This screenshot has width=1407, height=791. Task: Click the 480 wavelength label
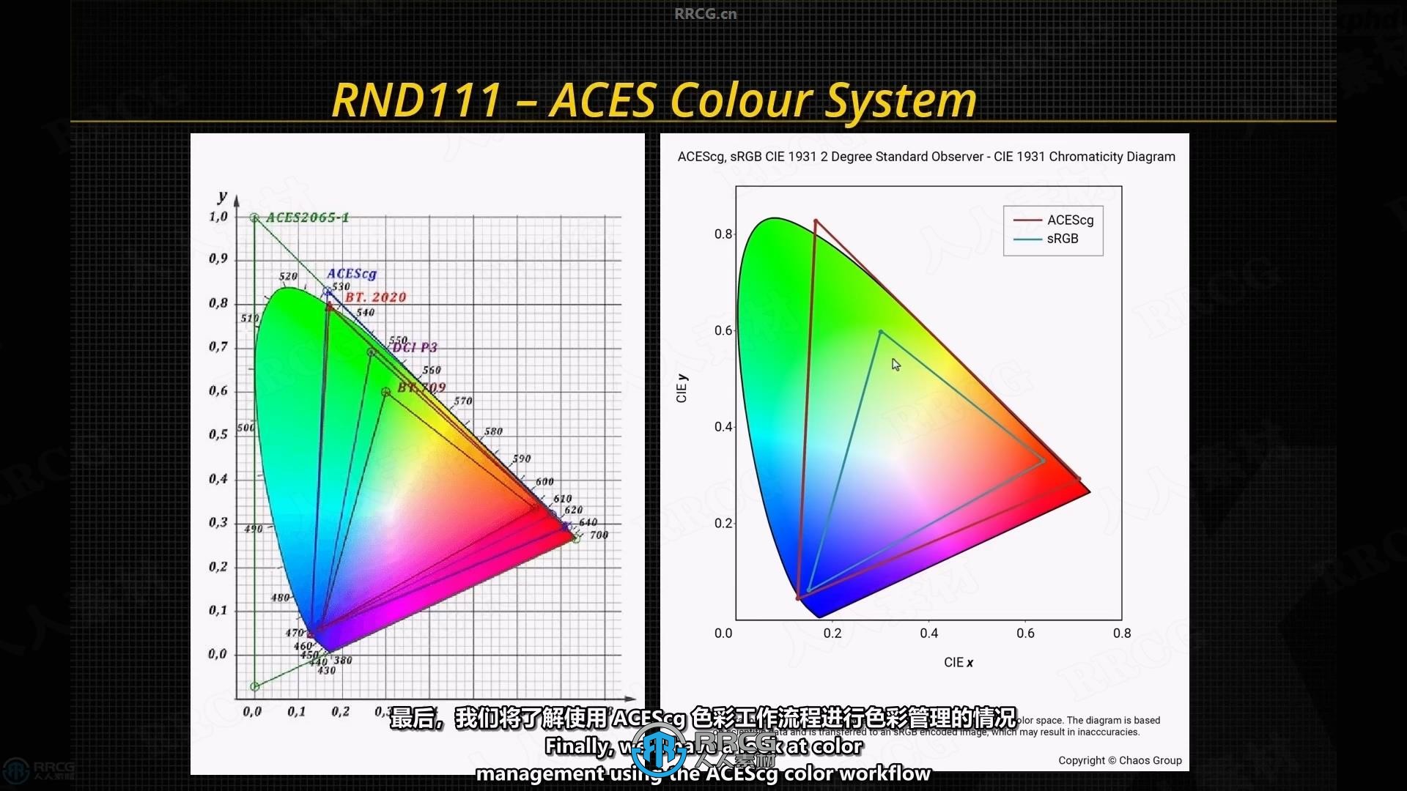coord(280,598)
